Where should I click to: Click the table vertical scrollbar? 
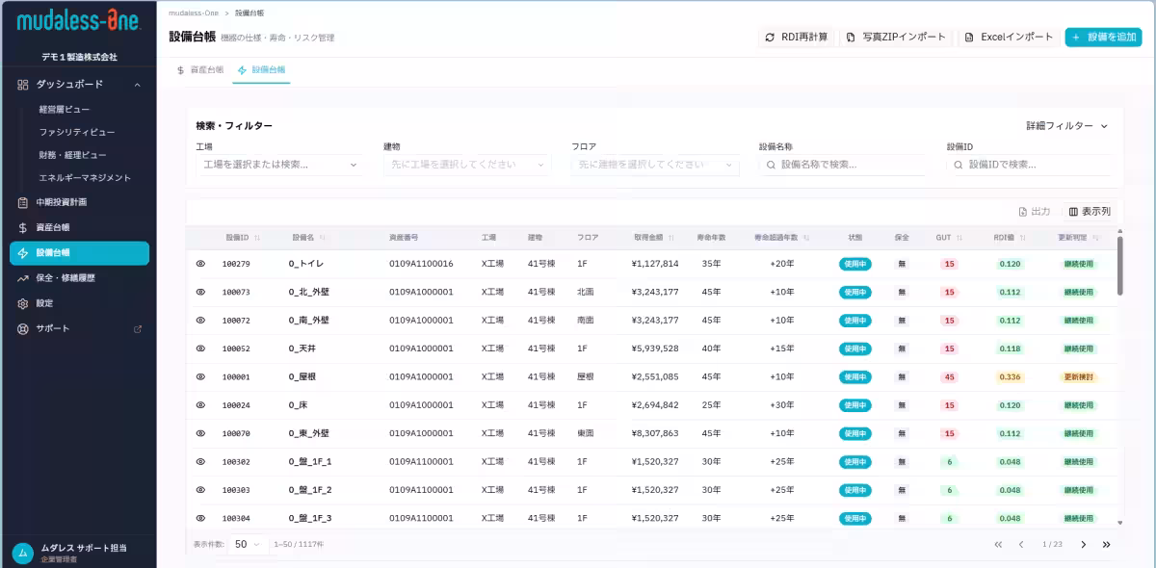point(1119,265)
